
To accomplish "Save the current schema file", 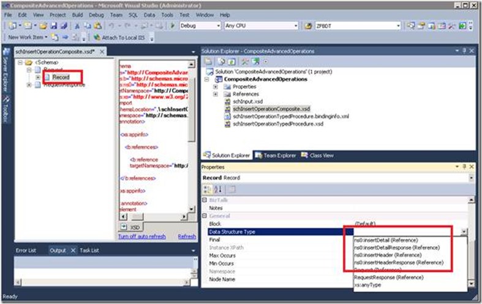I will (54, 26).
